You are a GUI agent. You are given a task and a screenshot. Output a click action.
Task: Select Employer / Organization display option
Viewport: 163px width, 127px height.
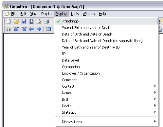[x=106, y=73]
